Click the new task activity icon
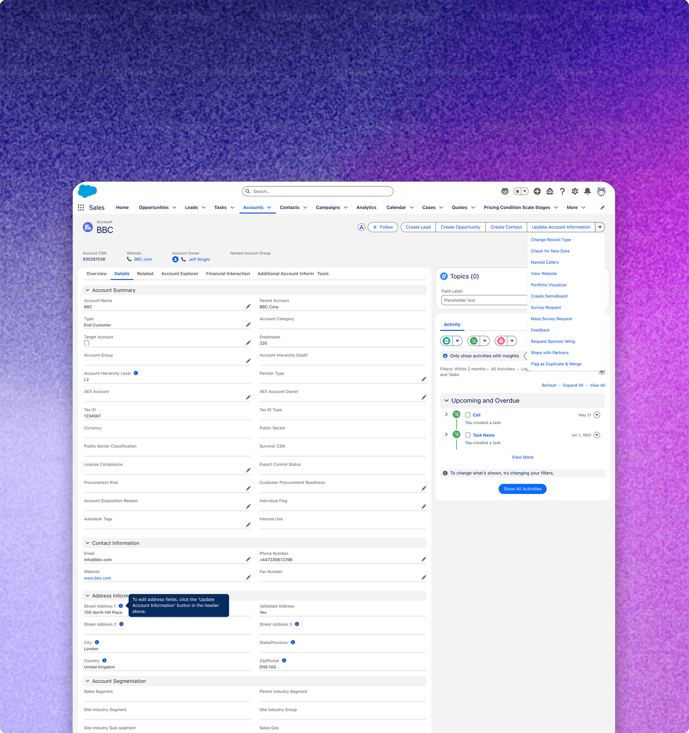The height and width of the screenshot is (733, 689). pos(474,341)
